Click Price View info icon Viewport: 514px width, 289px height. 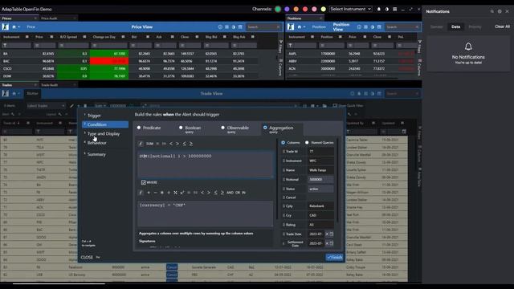point(220,26)
